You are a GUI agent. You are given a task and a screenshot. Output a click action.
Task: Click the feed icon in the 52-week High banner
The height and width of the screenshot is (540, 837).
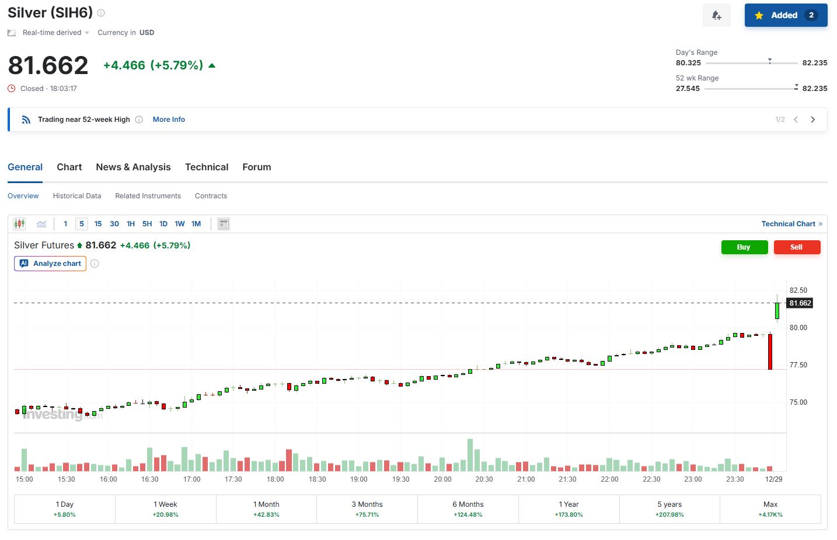click(26, 120)
